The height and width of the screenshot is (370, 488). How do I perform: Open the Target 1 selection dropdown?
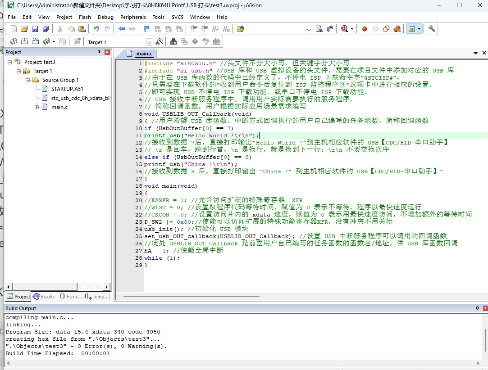(x=149, y=42)
